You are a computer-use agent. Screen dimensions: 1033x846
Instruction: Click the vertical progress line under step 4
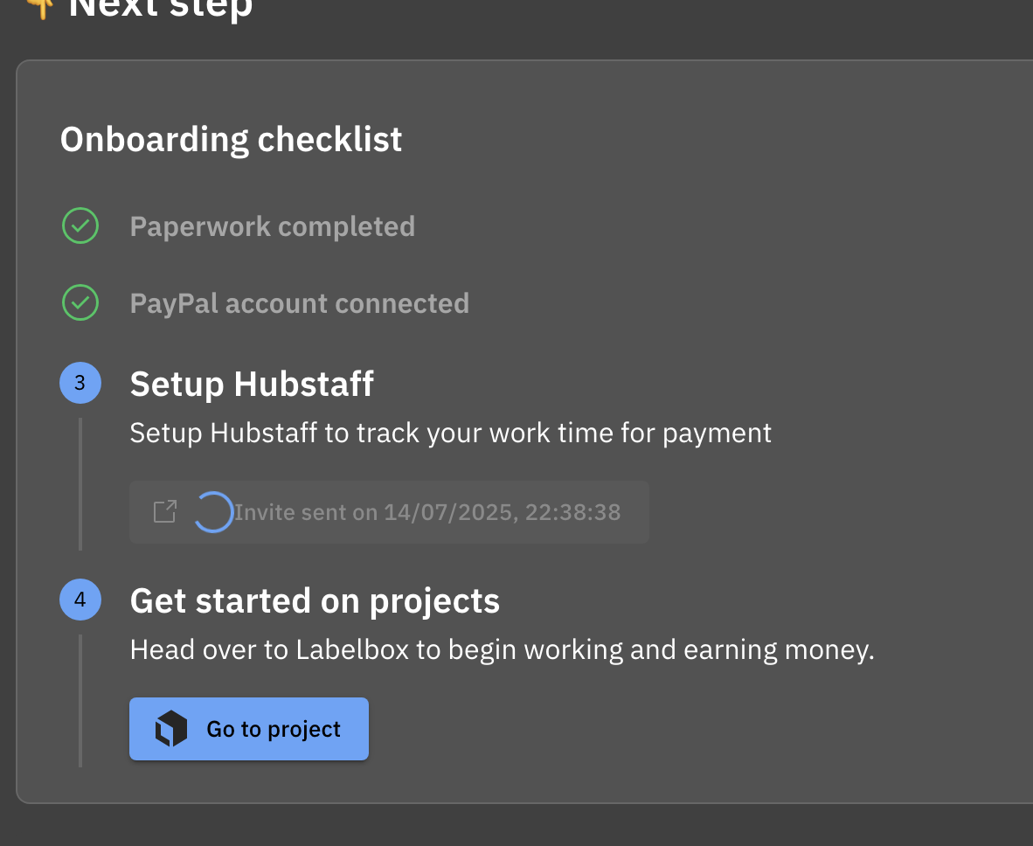(80, 701)
